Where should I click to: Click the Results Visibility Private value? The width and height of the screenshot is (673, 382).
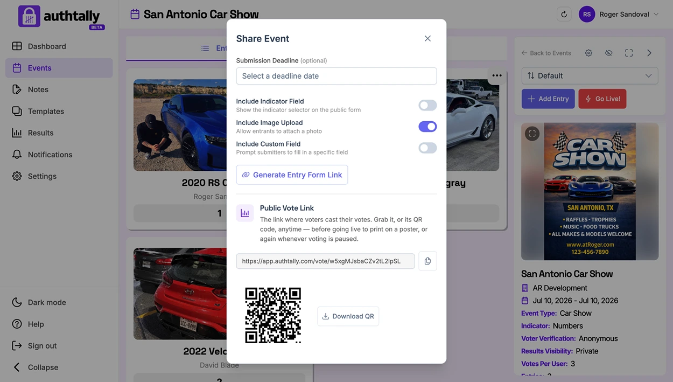(x=587, y=351)
